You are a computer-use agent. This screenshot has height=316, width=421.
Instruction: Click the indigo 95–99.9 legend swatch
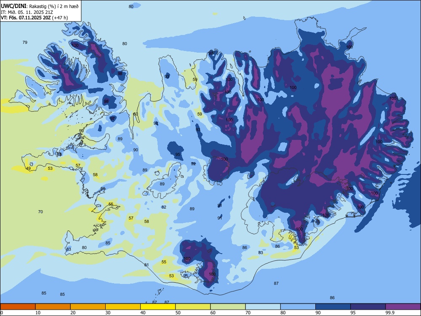click(x=368, y=307)
